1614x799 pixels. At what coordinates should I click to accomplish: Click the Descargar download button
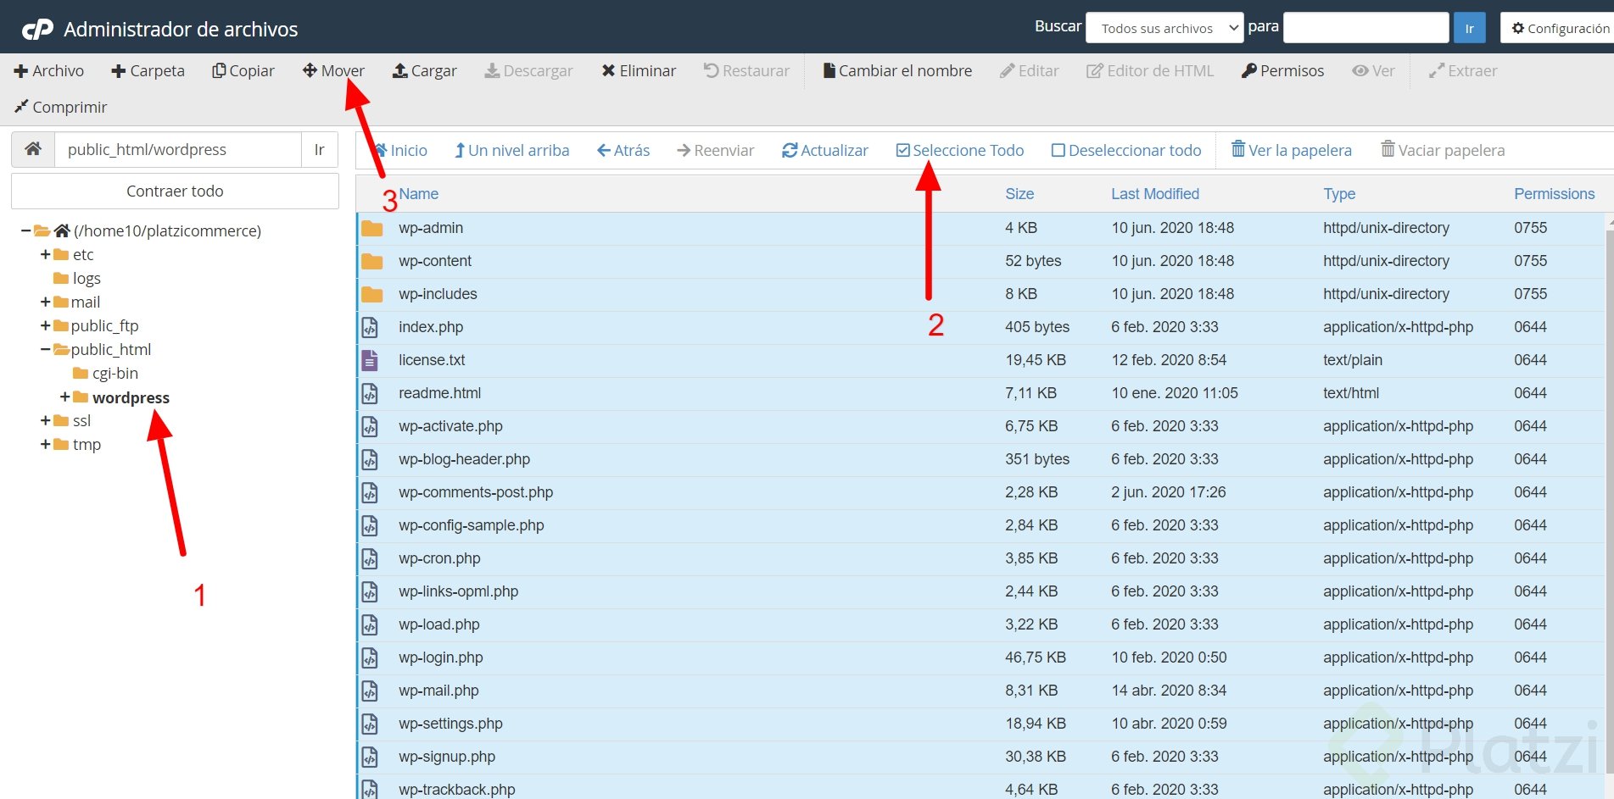click(x=528, y=71)
